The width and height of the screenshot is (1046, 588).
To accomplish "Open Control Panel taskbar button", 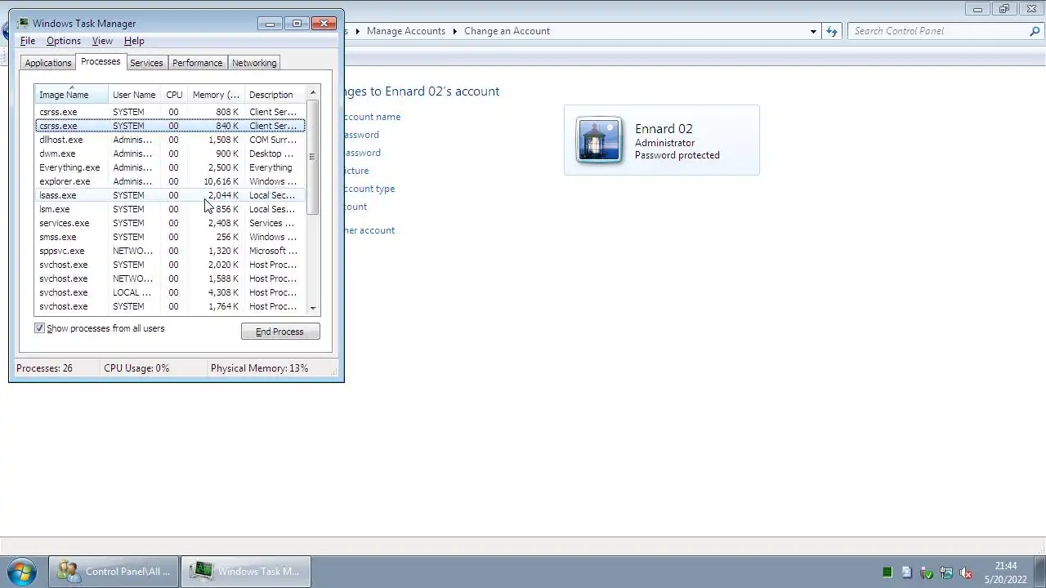I will 113,572.
